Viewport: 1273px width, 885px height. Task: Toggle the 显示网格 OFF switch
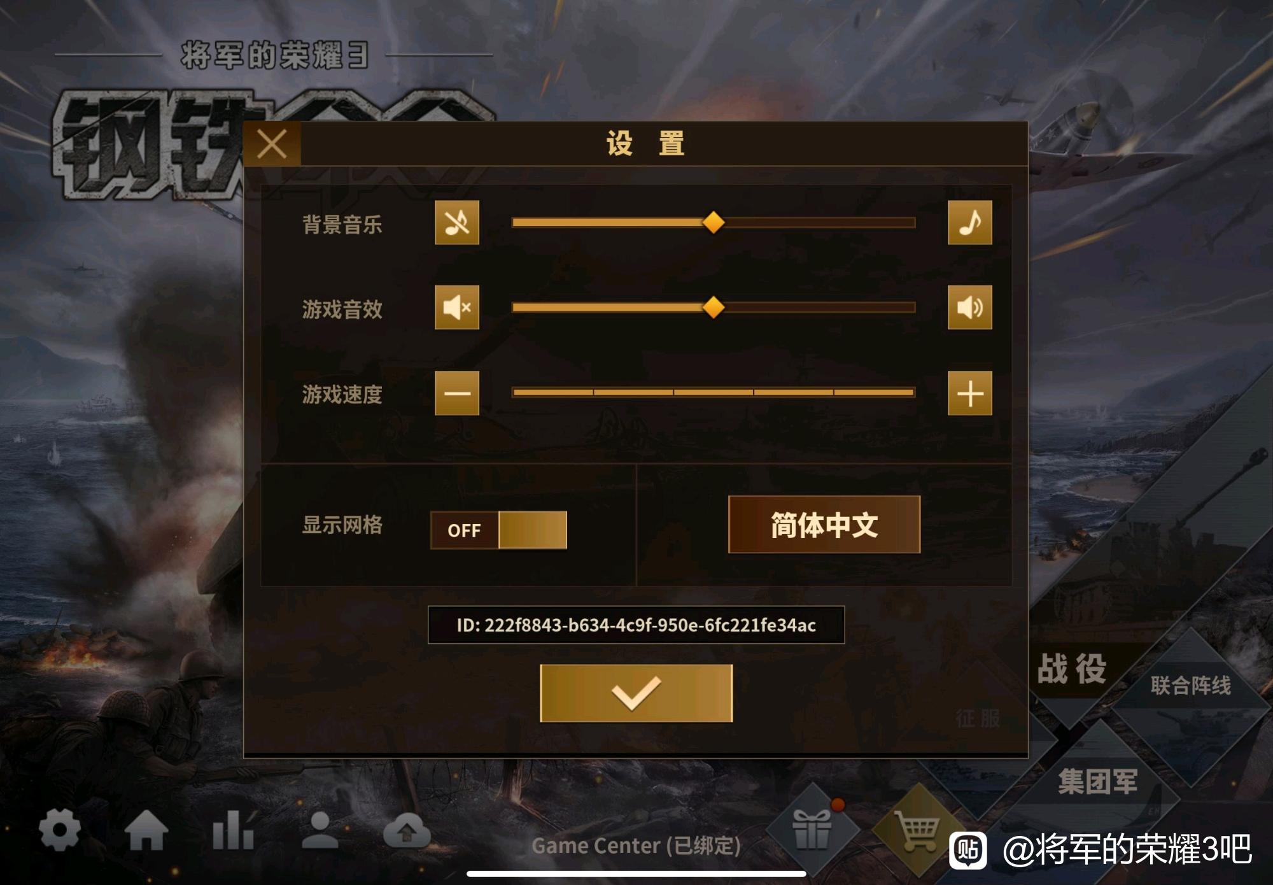point(498,530)
